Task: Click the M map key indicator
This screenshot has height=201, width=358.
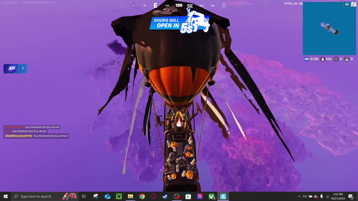Action: pos(347,4)
